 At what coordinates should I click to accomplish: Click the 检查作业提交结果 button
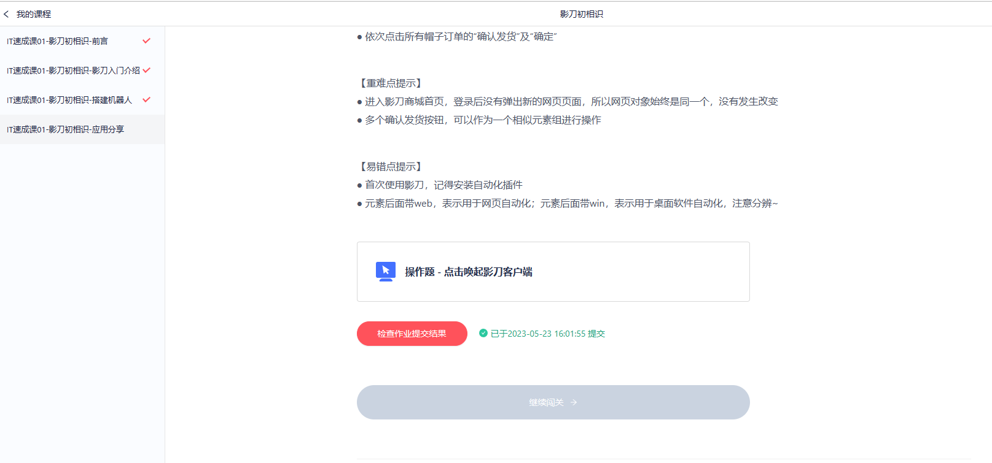412,334
